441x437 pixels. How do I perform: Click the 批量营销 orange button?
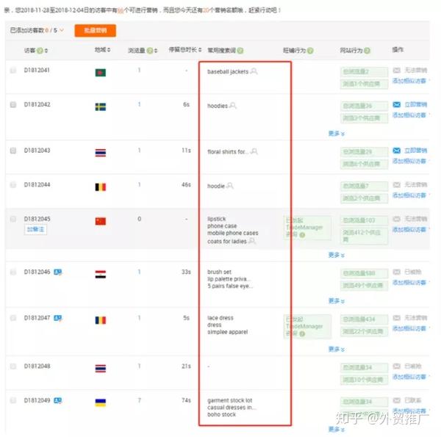(x=95, y=30)
